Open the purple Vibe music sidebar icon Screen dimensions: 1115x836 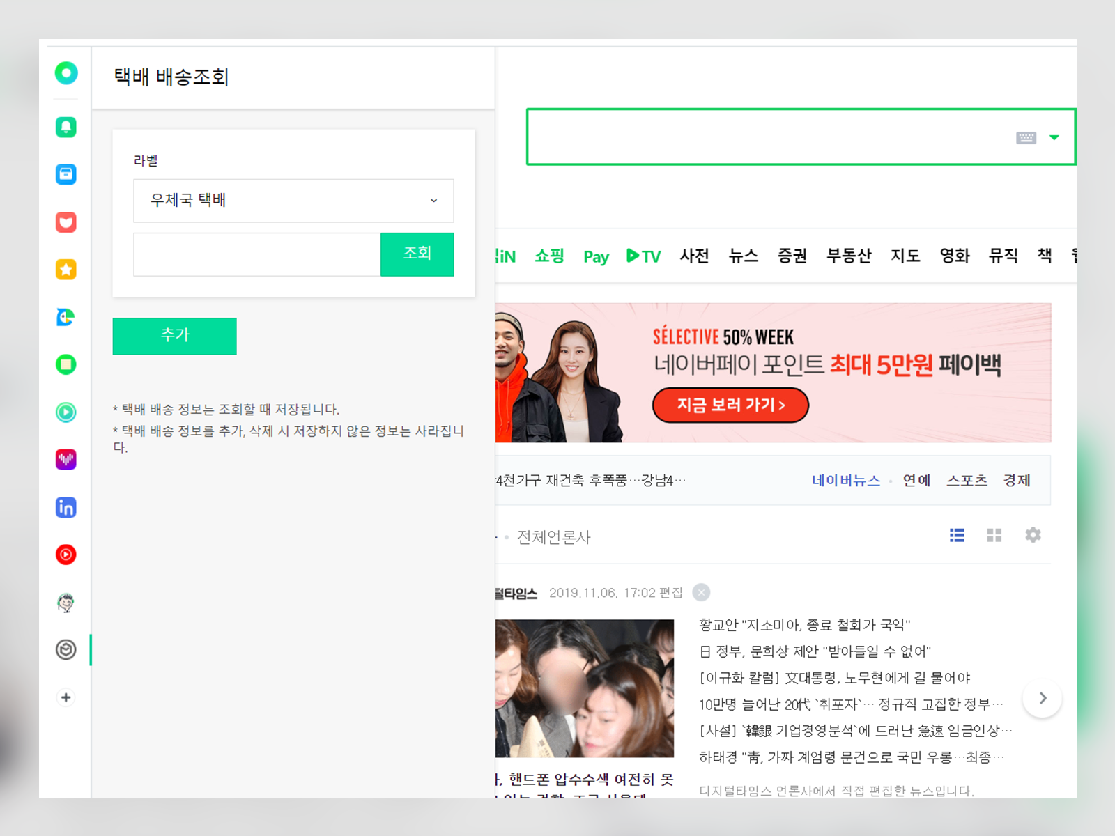[x=66, y=460]
